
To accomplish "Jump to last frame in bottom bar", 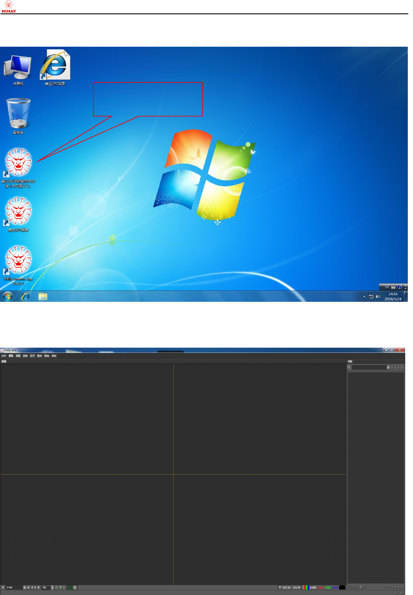I will 39,587.
